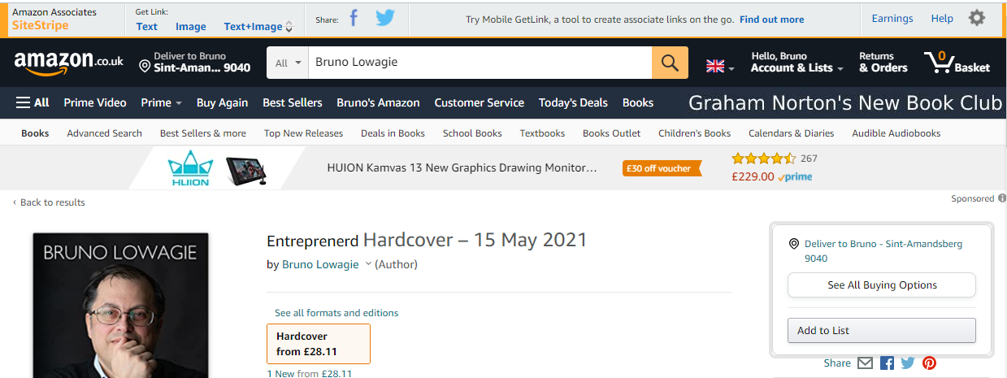This screenshot has width=1007, height=378.
Task: Select the Hardcover from £28.11 format
Action: click(319, 344)
